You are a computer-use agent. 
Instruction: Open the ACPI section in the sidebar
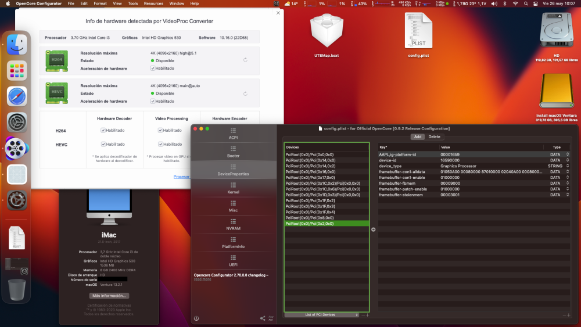[x=233, y=134]
